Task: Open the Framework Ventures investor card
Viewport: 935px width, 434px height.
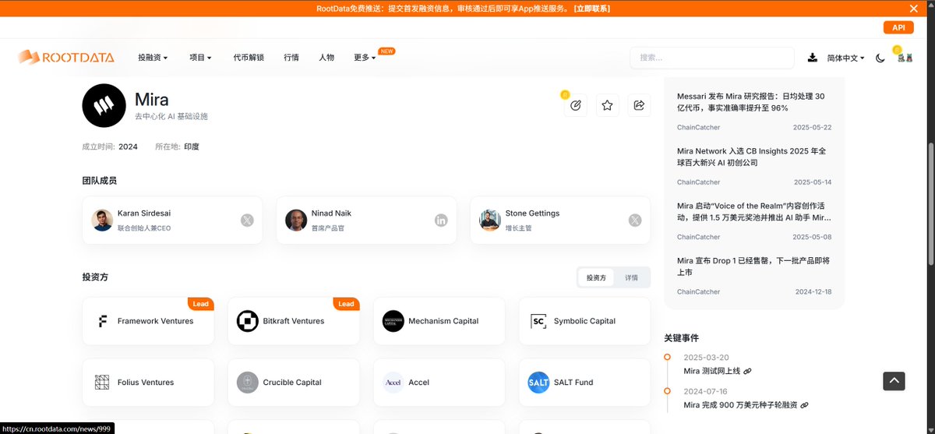Action: [148, 321]
